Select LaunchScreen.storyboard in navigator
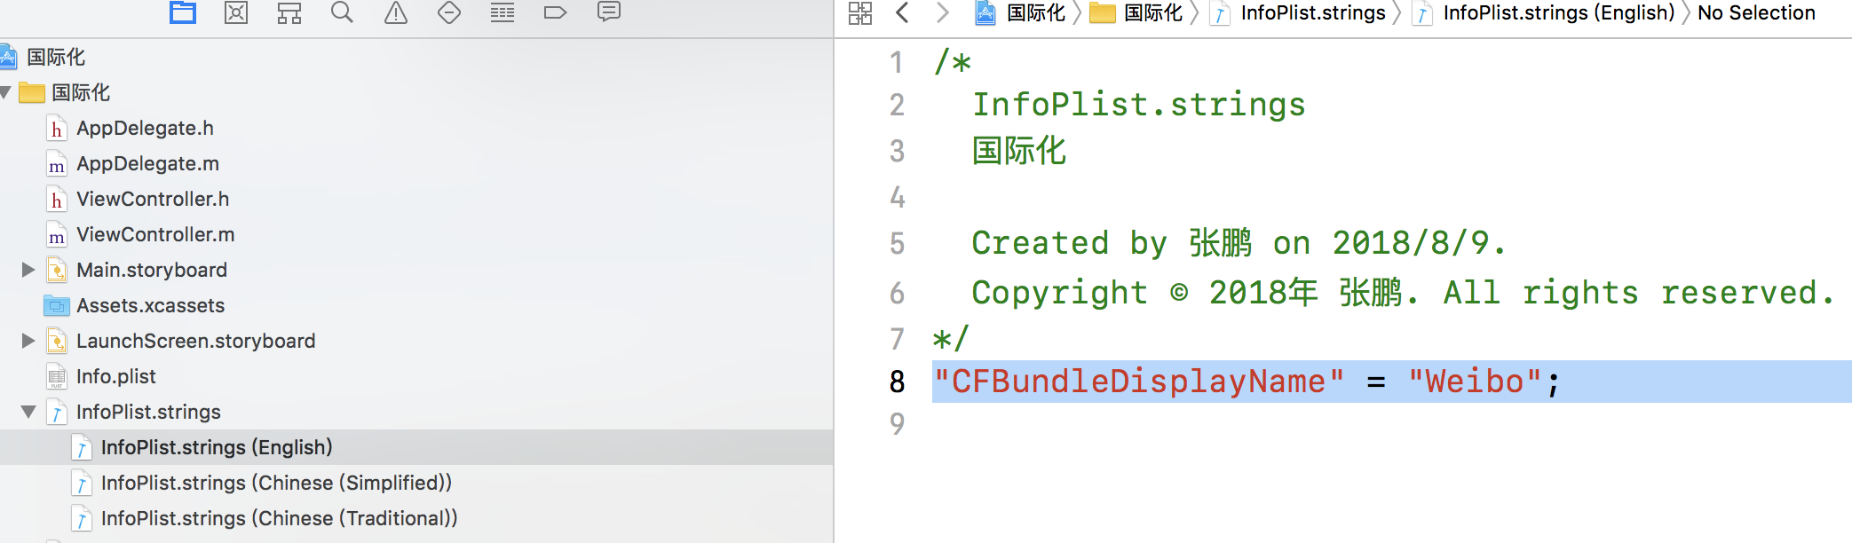The height and width of the screenshot is (543, 1852). [195, 341]
